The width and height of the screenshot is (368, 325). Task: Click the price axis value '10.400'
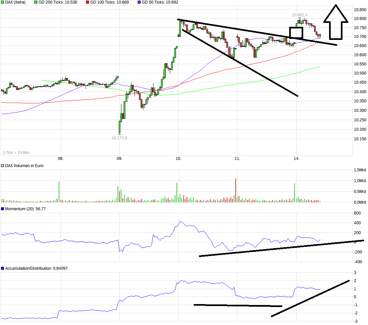[360, 92]
